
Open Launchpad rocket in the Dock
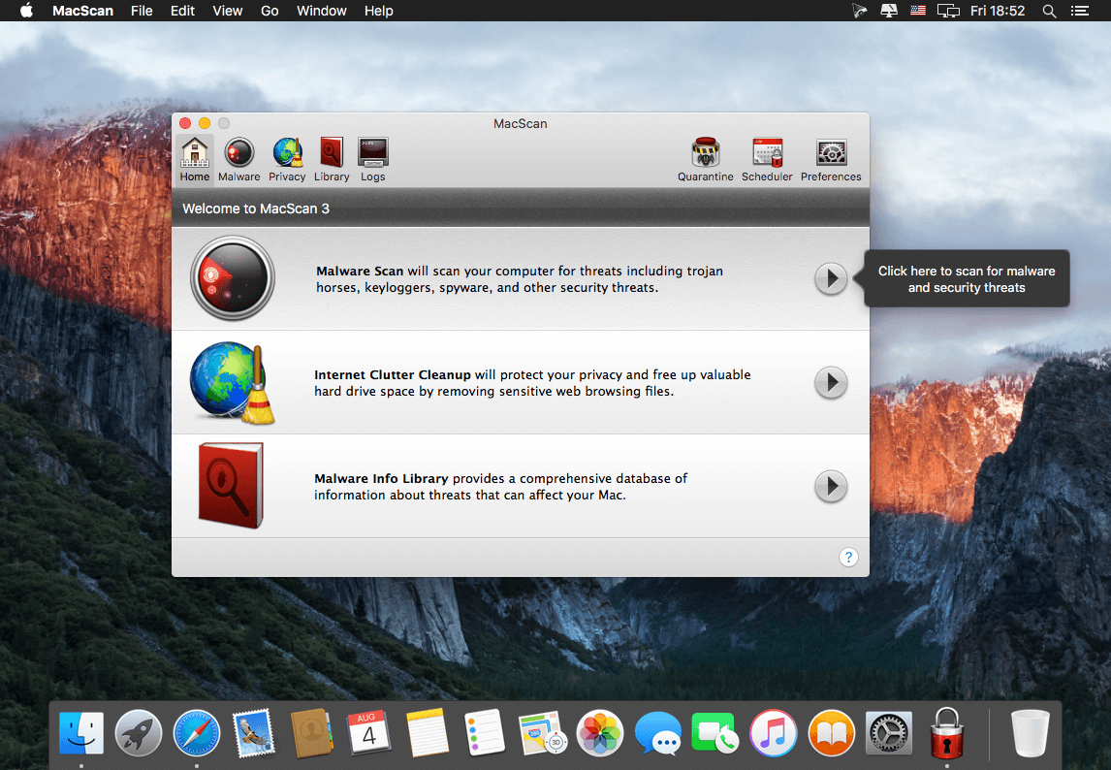(139, 733)
